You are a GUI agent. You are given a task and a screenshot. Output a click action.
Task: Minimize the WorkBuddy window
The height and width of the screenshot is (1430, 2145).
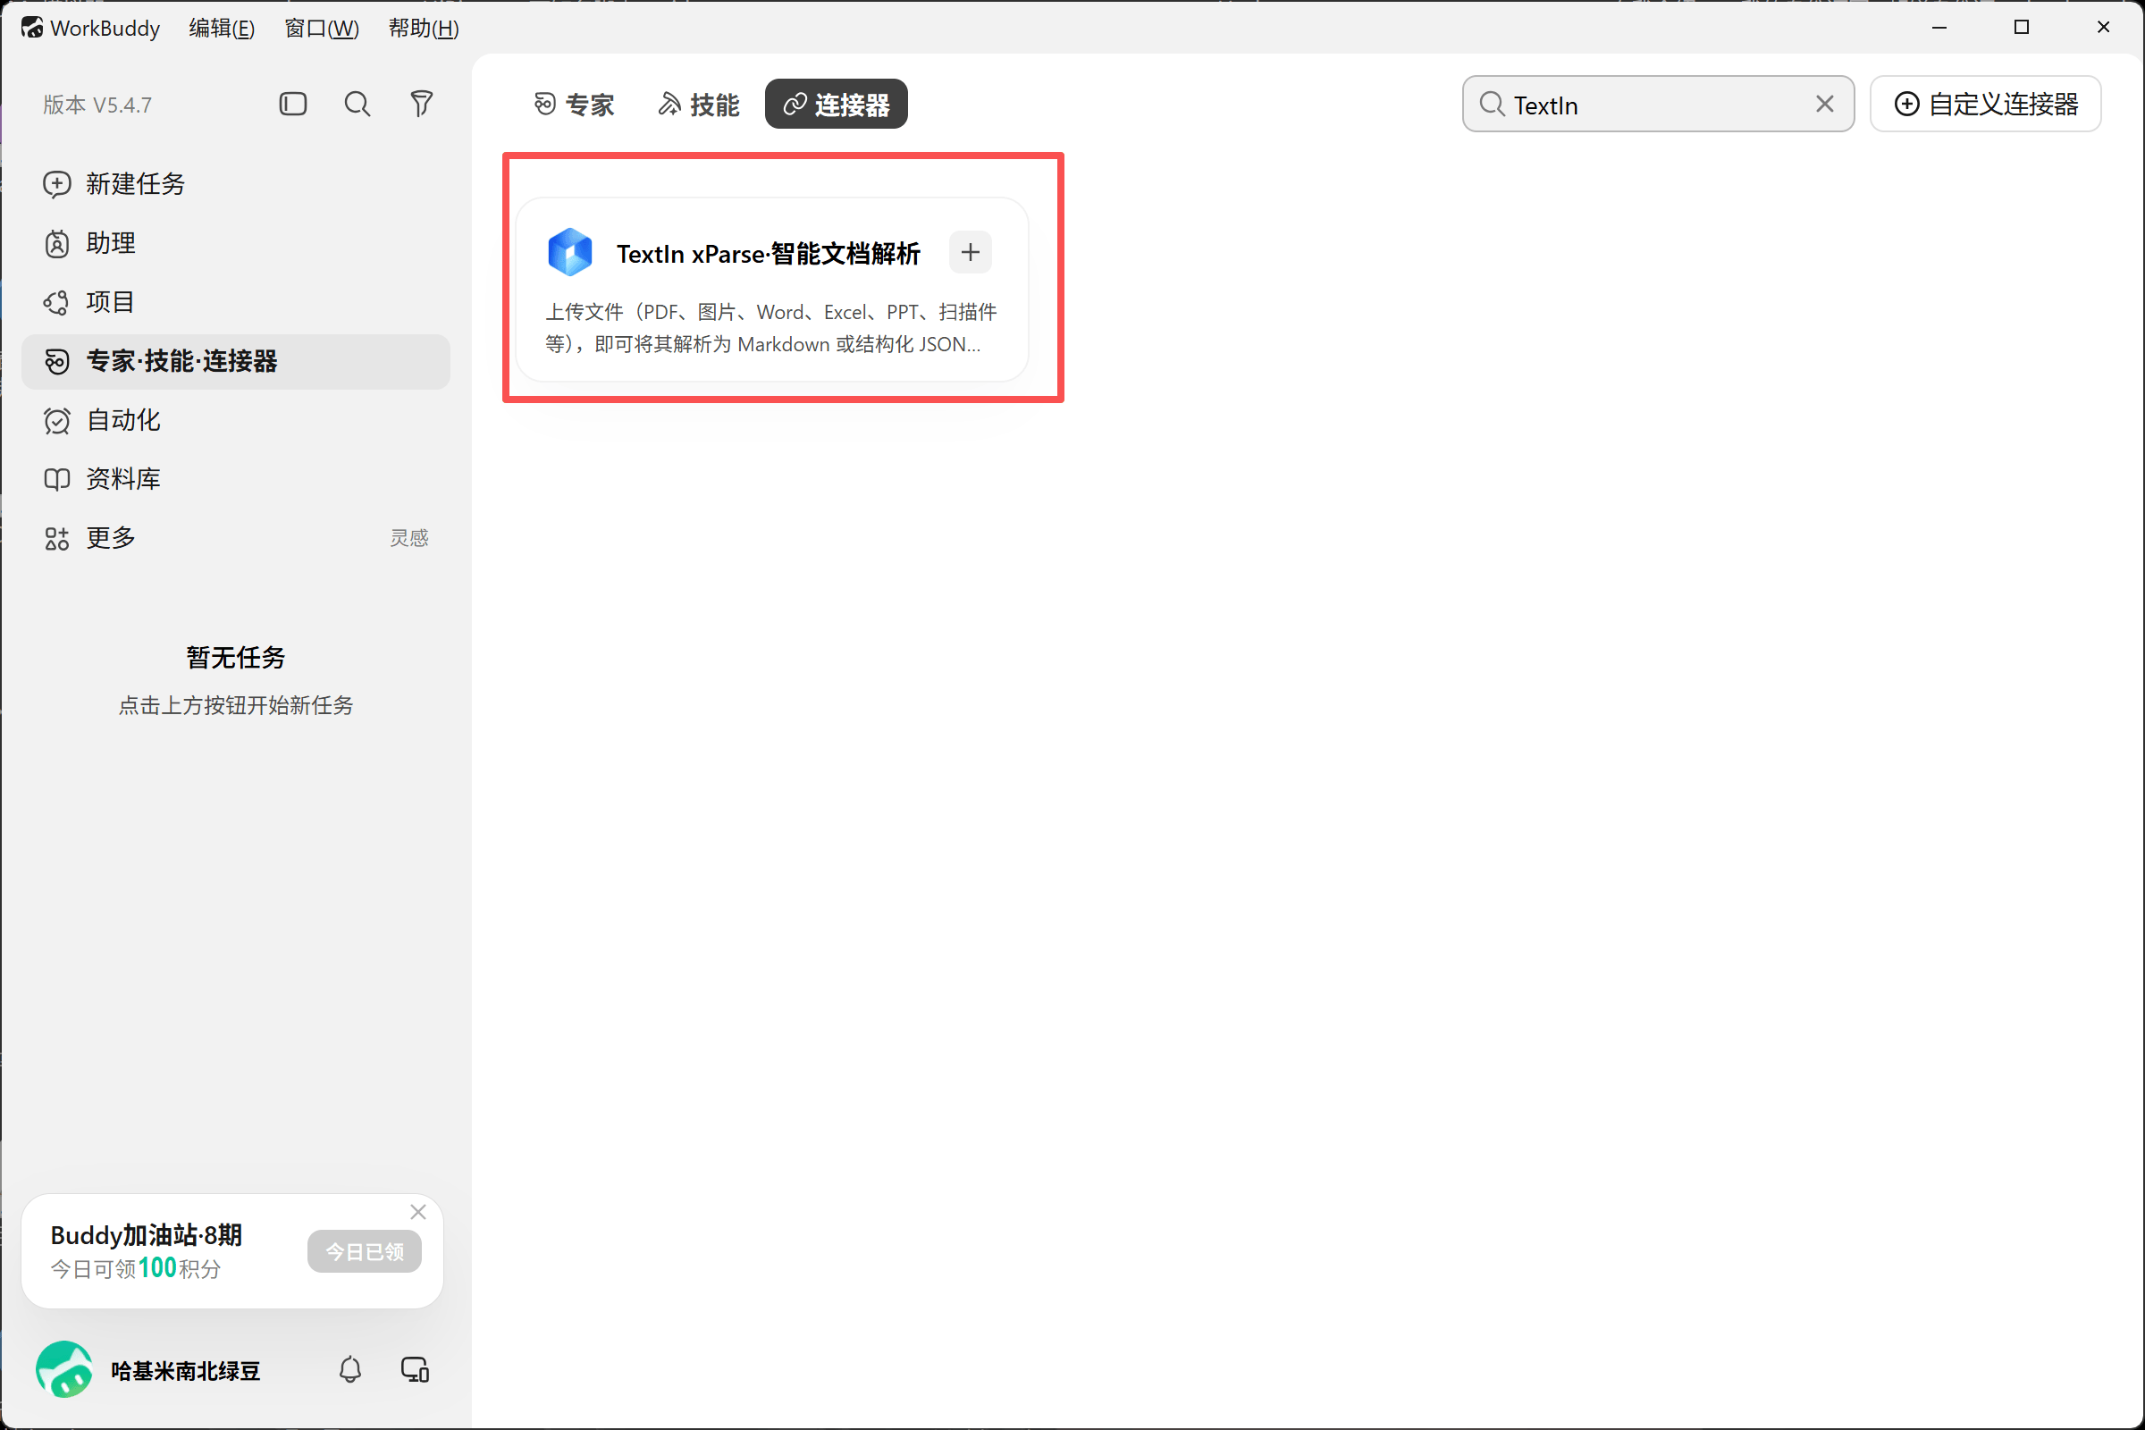click(x=1939, y=28)
